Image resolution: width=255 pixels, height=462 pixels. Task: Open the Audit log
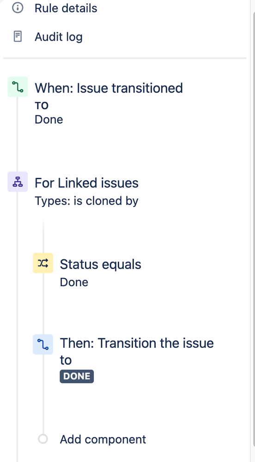pyautogui.click(x=59, y=37)
